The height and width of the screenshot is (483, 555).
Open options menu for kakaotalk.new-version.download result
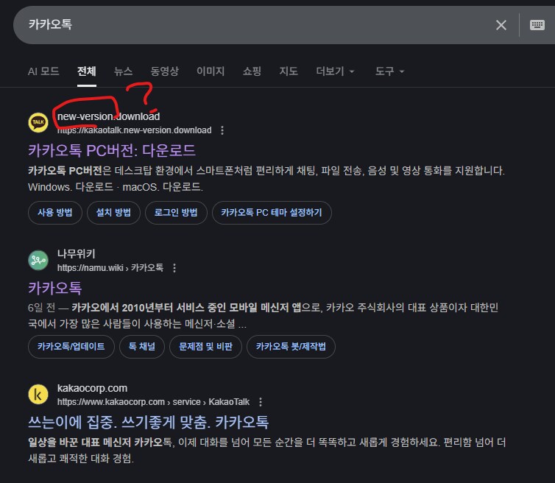click(x=222, y=130)
